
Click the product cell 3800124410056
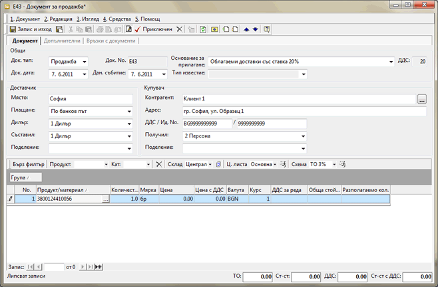point(69,199)
